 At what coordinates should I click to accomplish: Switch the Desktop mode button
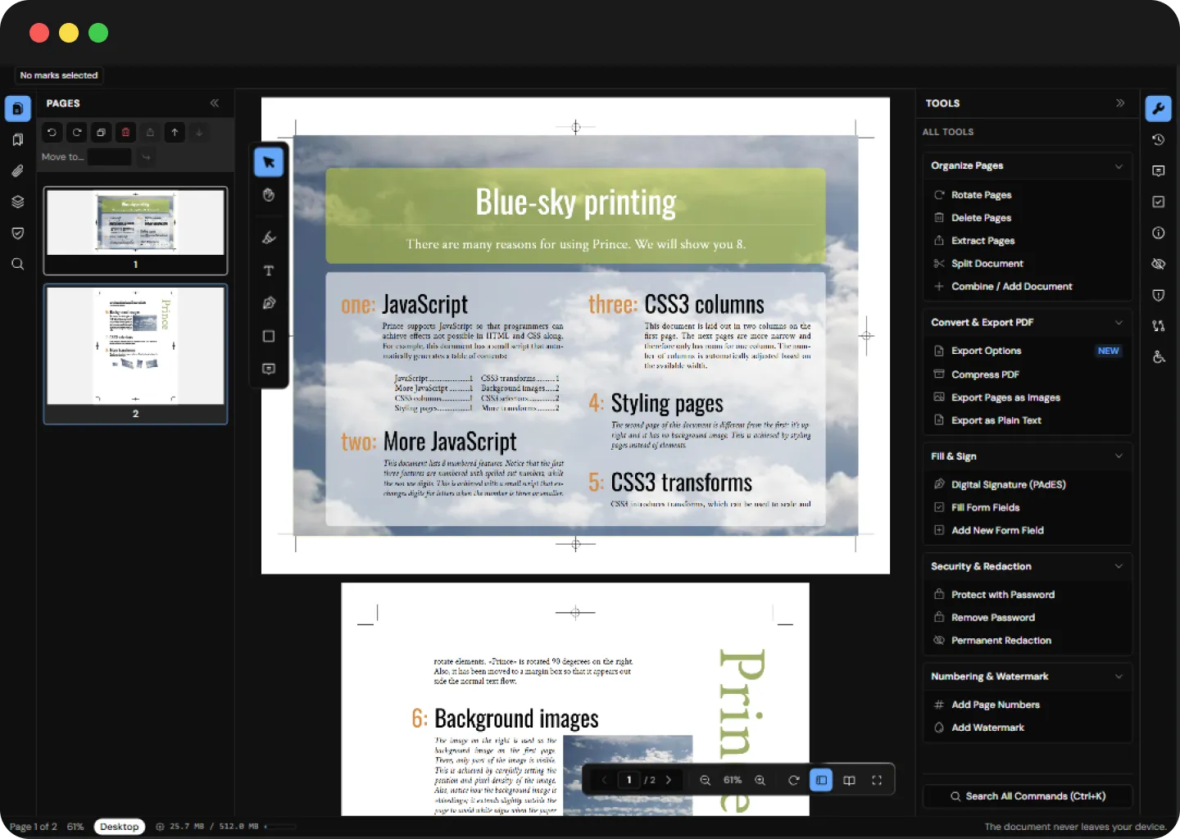[x=120, y=827]
